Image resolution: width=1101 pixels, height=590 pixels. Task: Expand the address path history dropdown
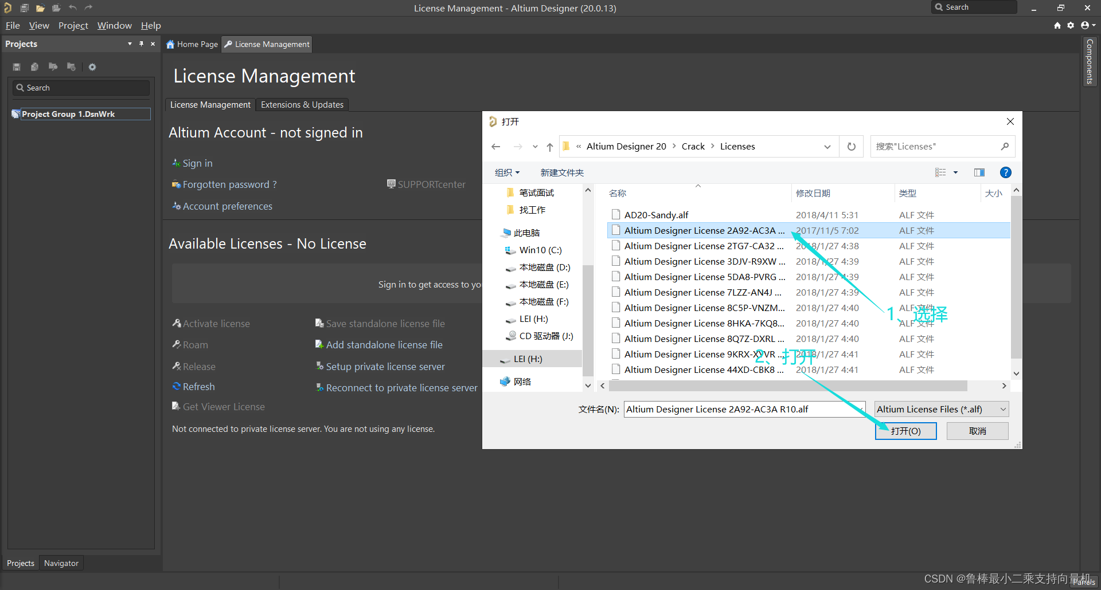tap(827, 147)
